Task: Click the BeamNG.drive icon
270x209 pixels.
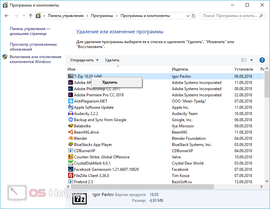Action: (x=71, y=132)
